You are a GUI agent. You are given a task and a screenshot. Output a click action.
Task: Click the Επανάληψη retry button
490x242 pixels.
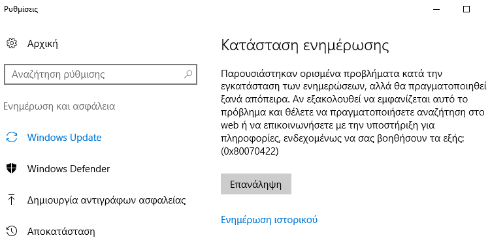[x=256, y=184]
